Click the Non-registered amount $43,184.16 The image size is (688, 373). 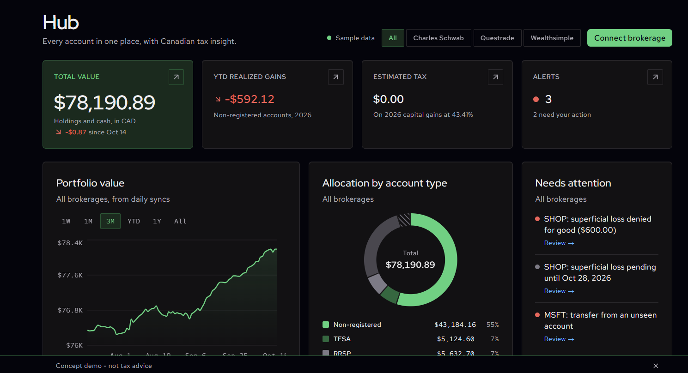click(455, 325)
